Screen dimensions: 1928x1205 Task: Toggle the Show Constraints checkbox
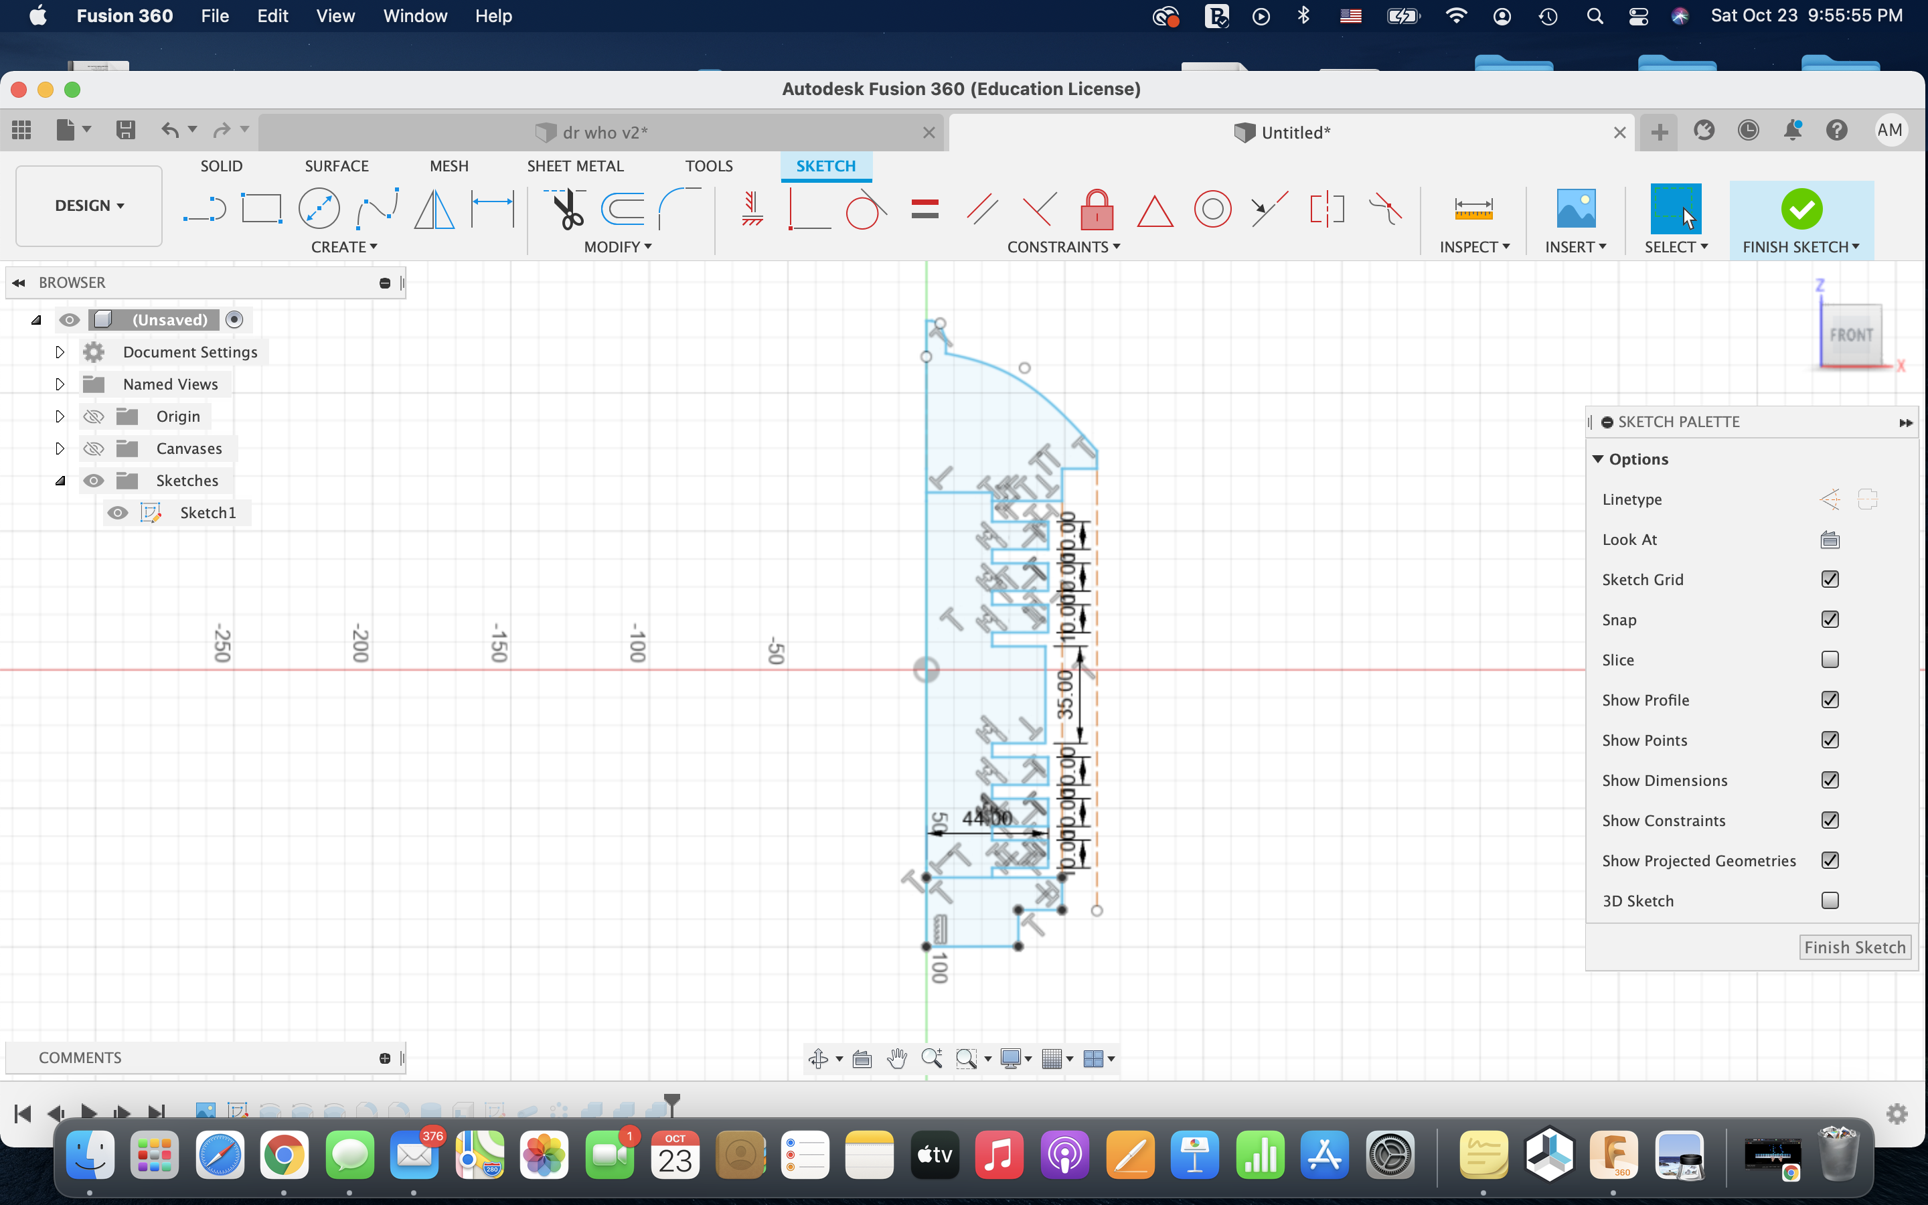[1830, 820]
